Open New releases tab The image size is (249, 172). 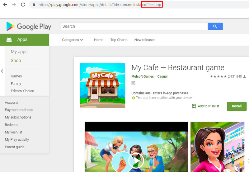(145, 40)
